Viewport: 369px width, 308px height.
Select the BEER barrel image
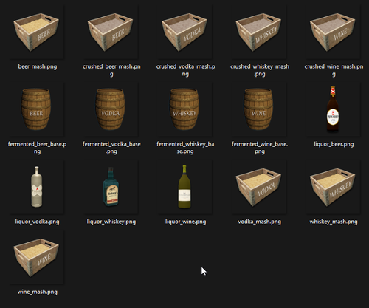click(x=36, y=109)
